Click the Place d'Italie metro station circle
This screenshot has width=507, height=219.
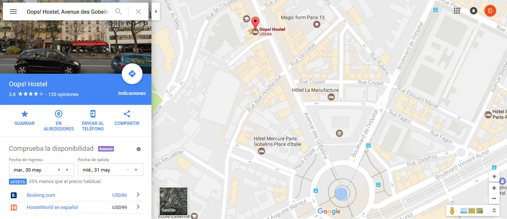341,193
